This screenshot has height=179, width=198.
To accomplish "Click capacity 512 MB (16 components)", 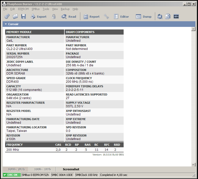I will pos(24,90).
